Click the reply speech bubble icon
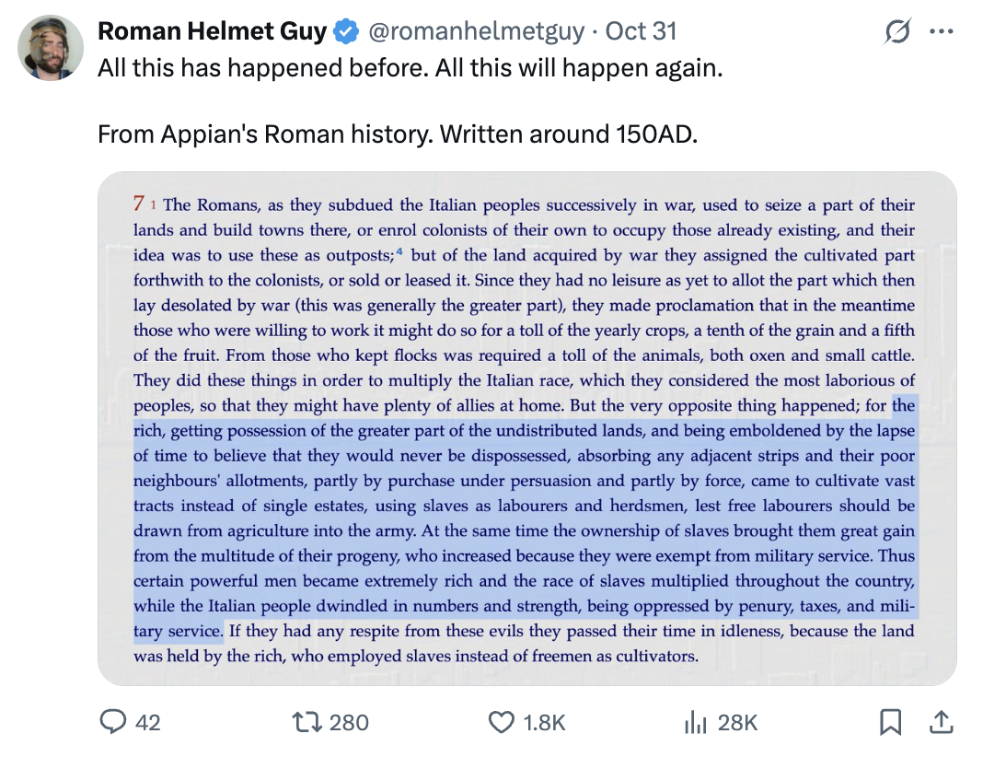Screen dimensions: 983x757 tap(112, 723)
